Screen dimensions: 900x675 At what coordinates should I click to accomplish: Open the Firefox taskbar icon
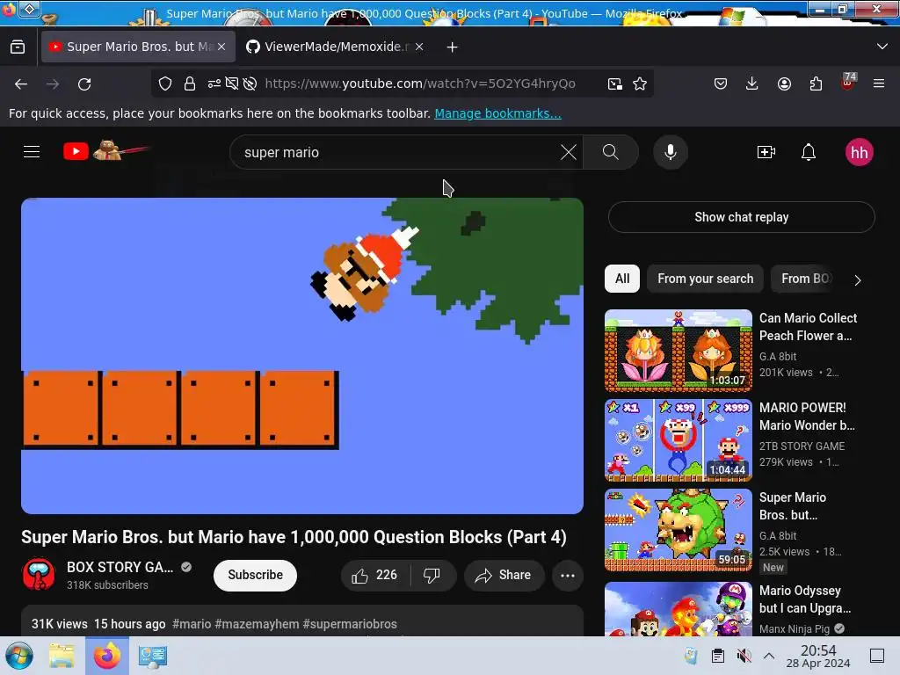[107, 656]
